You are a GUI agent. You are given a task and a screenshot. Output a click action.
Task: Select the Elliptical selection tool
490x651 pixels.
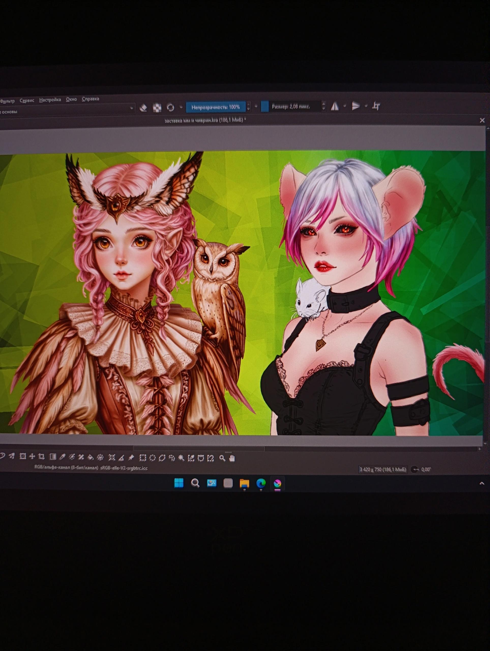(x=153, y=458)
